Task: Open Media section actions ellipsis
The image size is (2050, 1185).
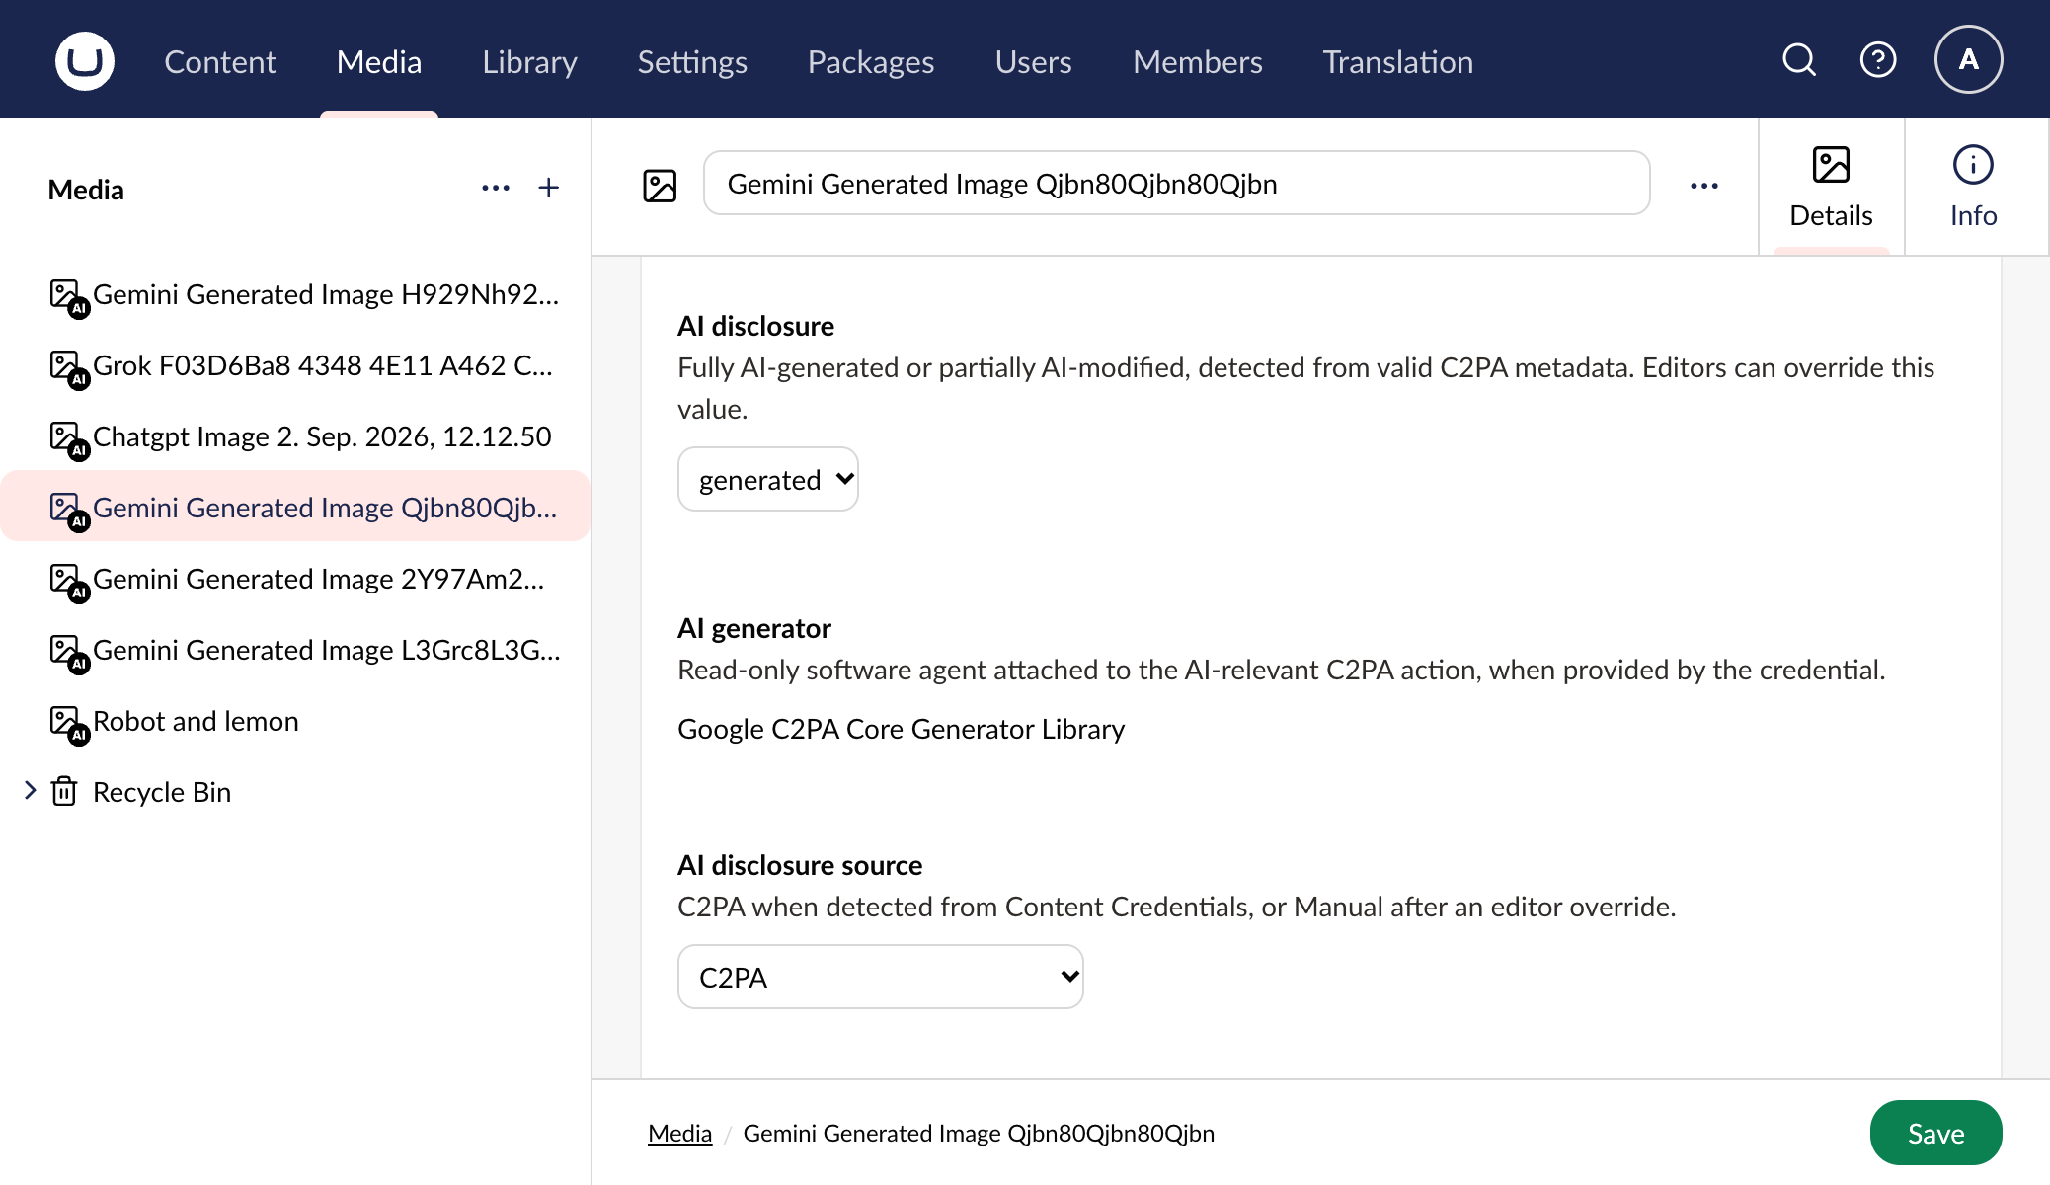Action: point(496,188)
